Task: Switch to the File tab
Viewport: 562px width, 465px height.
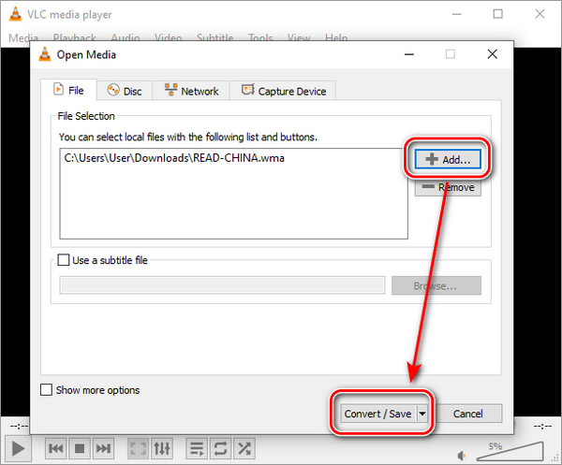Action: click(x=68, y=90)
